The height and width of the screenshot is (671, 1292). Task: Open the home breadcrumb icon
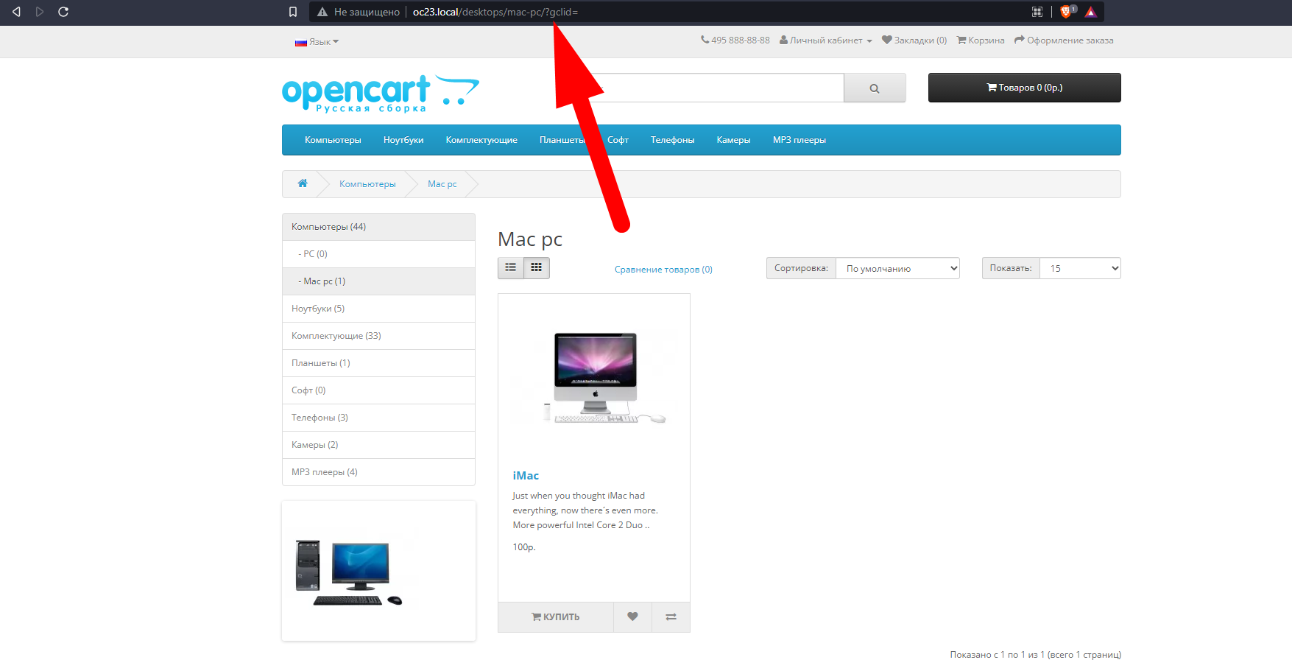click(303, 183)
